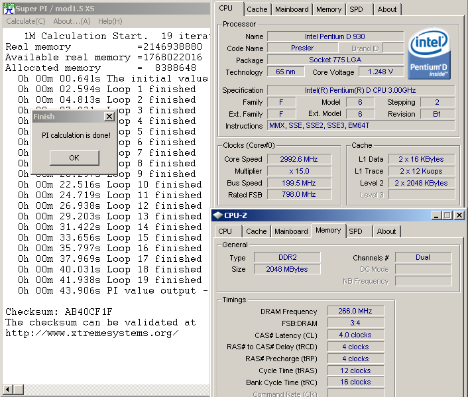This screenshot has width=468, height=397.
Task: Click the Stepping value '2'
Action: [438, 102]
